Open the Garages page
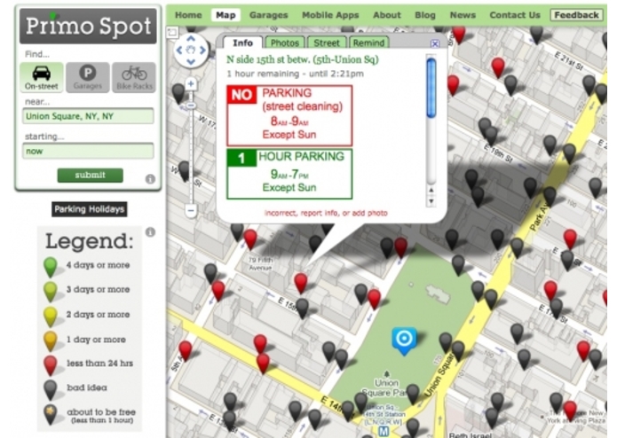Image resolution: width=617 pixels, height=438 pixels. tap(268, 15)
